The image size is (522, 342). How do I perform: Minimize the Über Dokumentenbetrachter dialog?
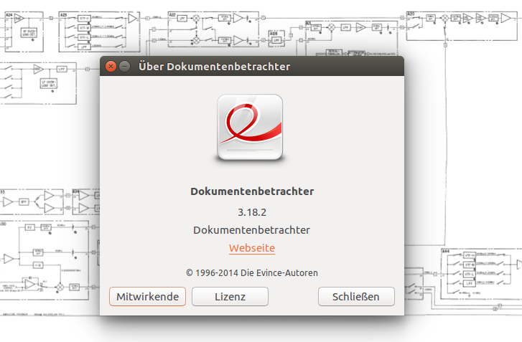pos(125,67)
